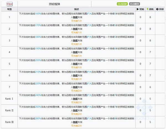Select the Rank Ⅰ row label
The image size is (166, 129).
coord(9,98)
